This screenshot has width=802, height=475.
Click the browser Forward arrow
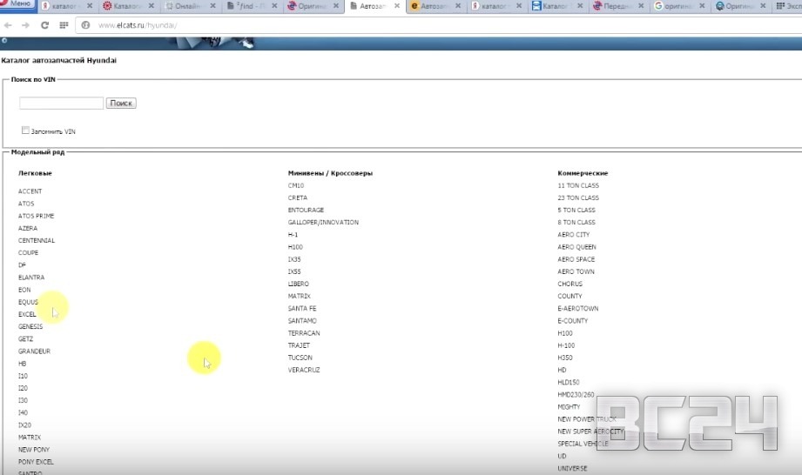point(25,25)
